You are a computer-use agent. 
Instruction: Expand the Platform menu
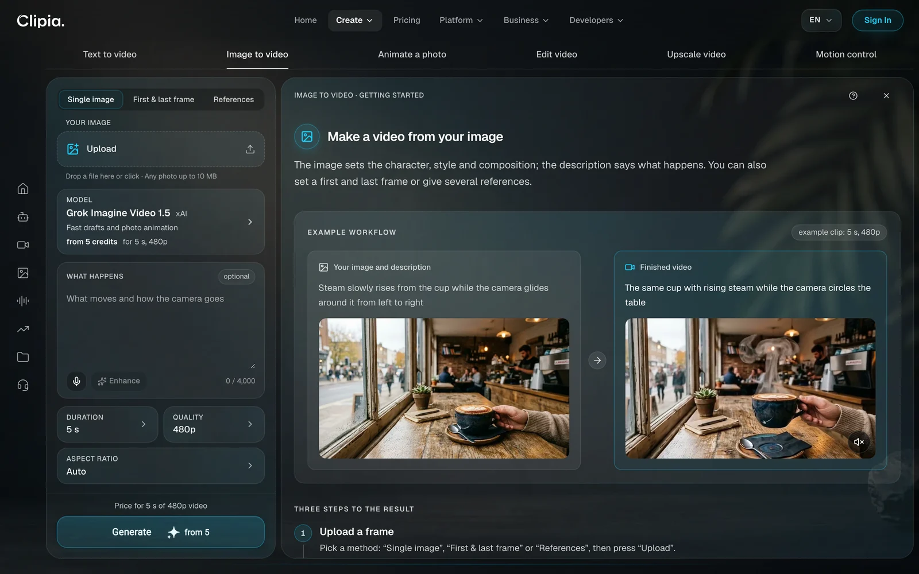coord(461,20)
